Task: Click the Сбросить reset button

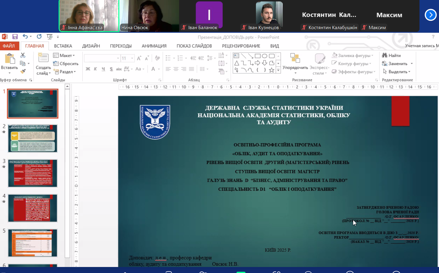Action: (x=66, y=64)
